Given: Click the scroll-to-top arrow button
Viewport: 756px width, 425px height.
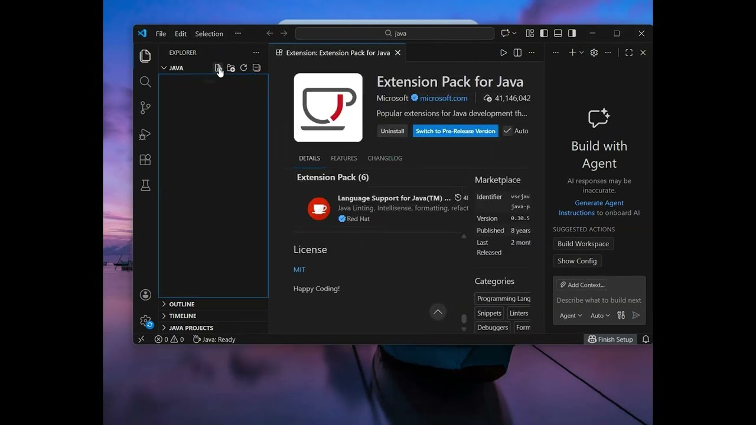Looking at the screenshot, I should tap(438, 312).
